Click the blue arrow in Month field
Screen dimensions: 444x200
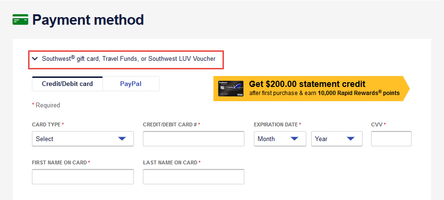coord(294,139)
